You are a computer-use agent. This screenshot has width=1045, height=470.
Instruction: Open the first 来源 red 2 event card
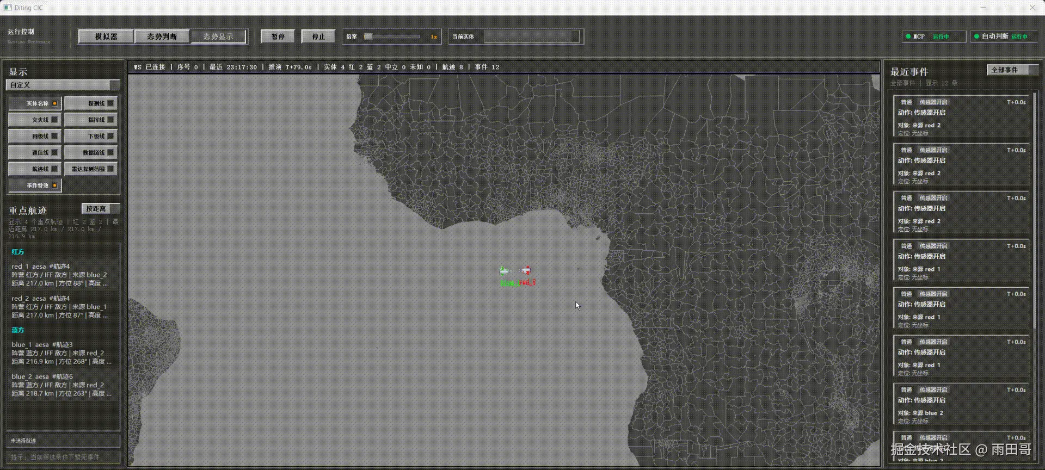click(961, 117)
